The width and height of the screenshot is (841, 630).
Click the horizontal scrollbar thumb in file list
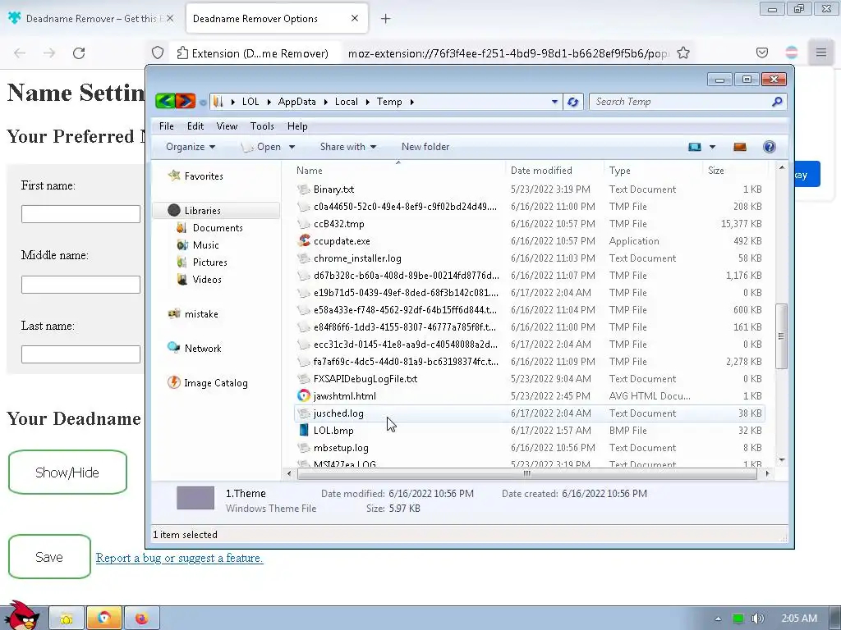(526, 473)
